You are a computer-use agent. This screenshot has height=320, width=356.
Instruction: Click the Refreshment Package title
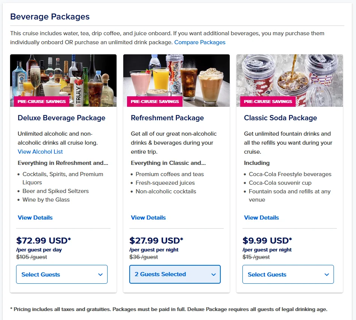pyautogui.click(x=167, y=118)
